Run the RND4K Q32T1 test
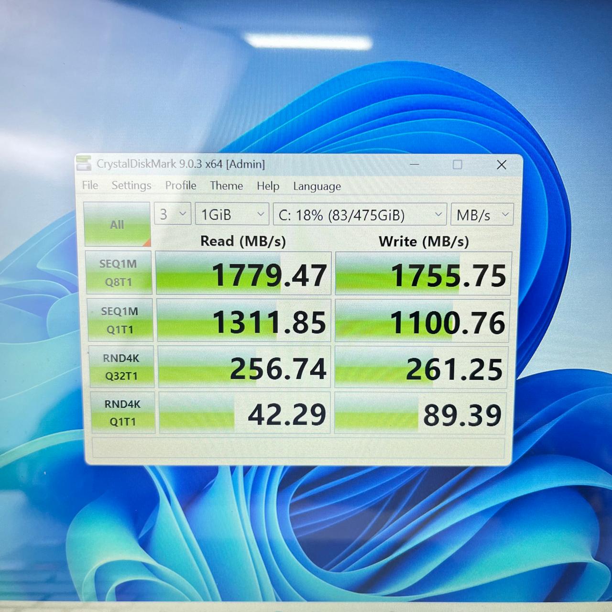 121,367
